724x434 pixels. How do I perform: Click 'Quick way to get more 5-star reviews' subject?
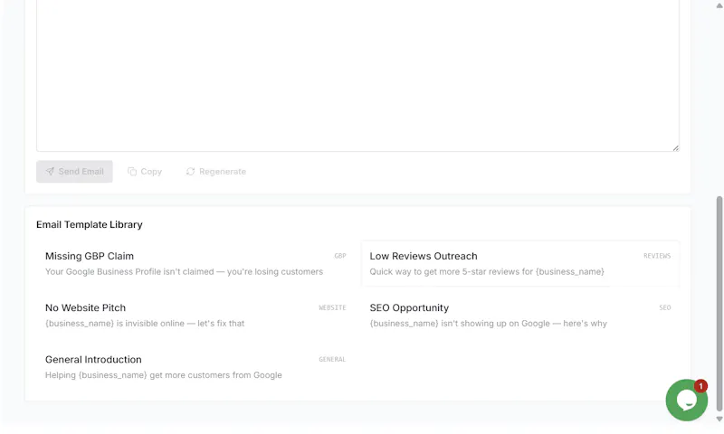tap(487, 271)
